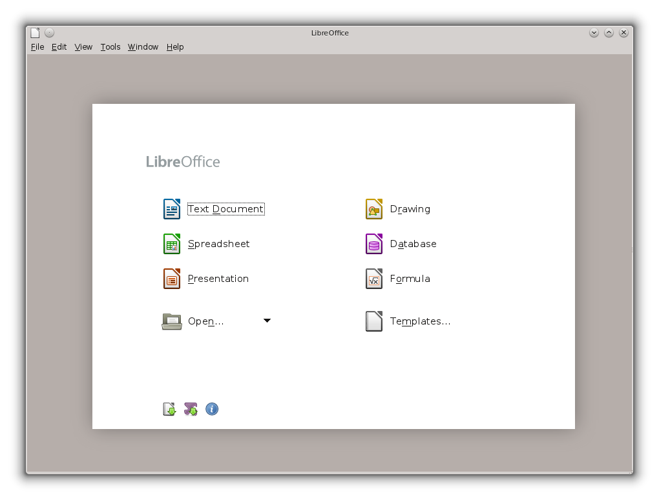
Task: Click the document icon in the title bar
Action: [x=34, y=32]
